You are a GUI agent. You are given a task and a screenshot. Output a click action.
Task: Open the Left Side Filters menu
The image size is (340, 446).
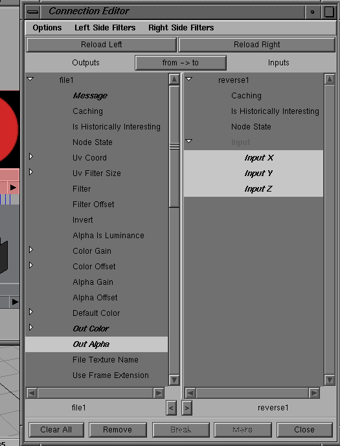[105, 28]
